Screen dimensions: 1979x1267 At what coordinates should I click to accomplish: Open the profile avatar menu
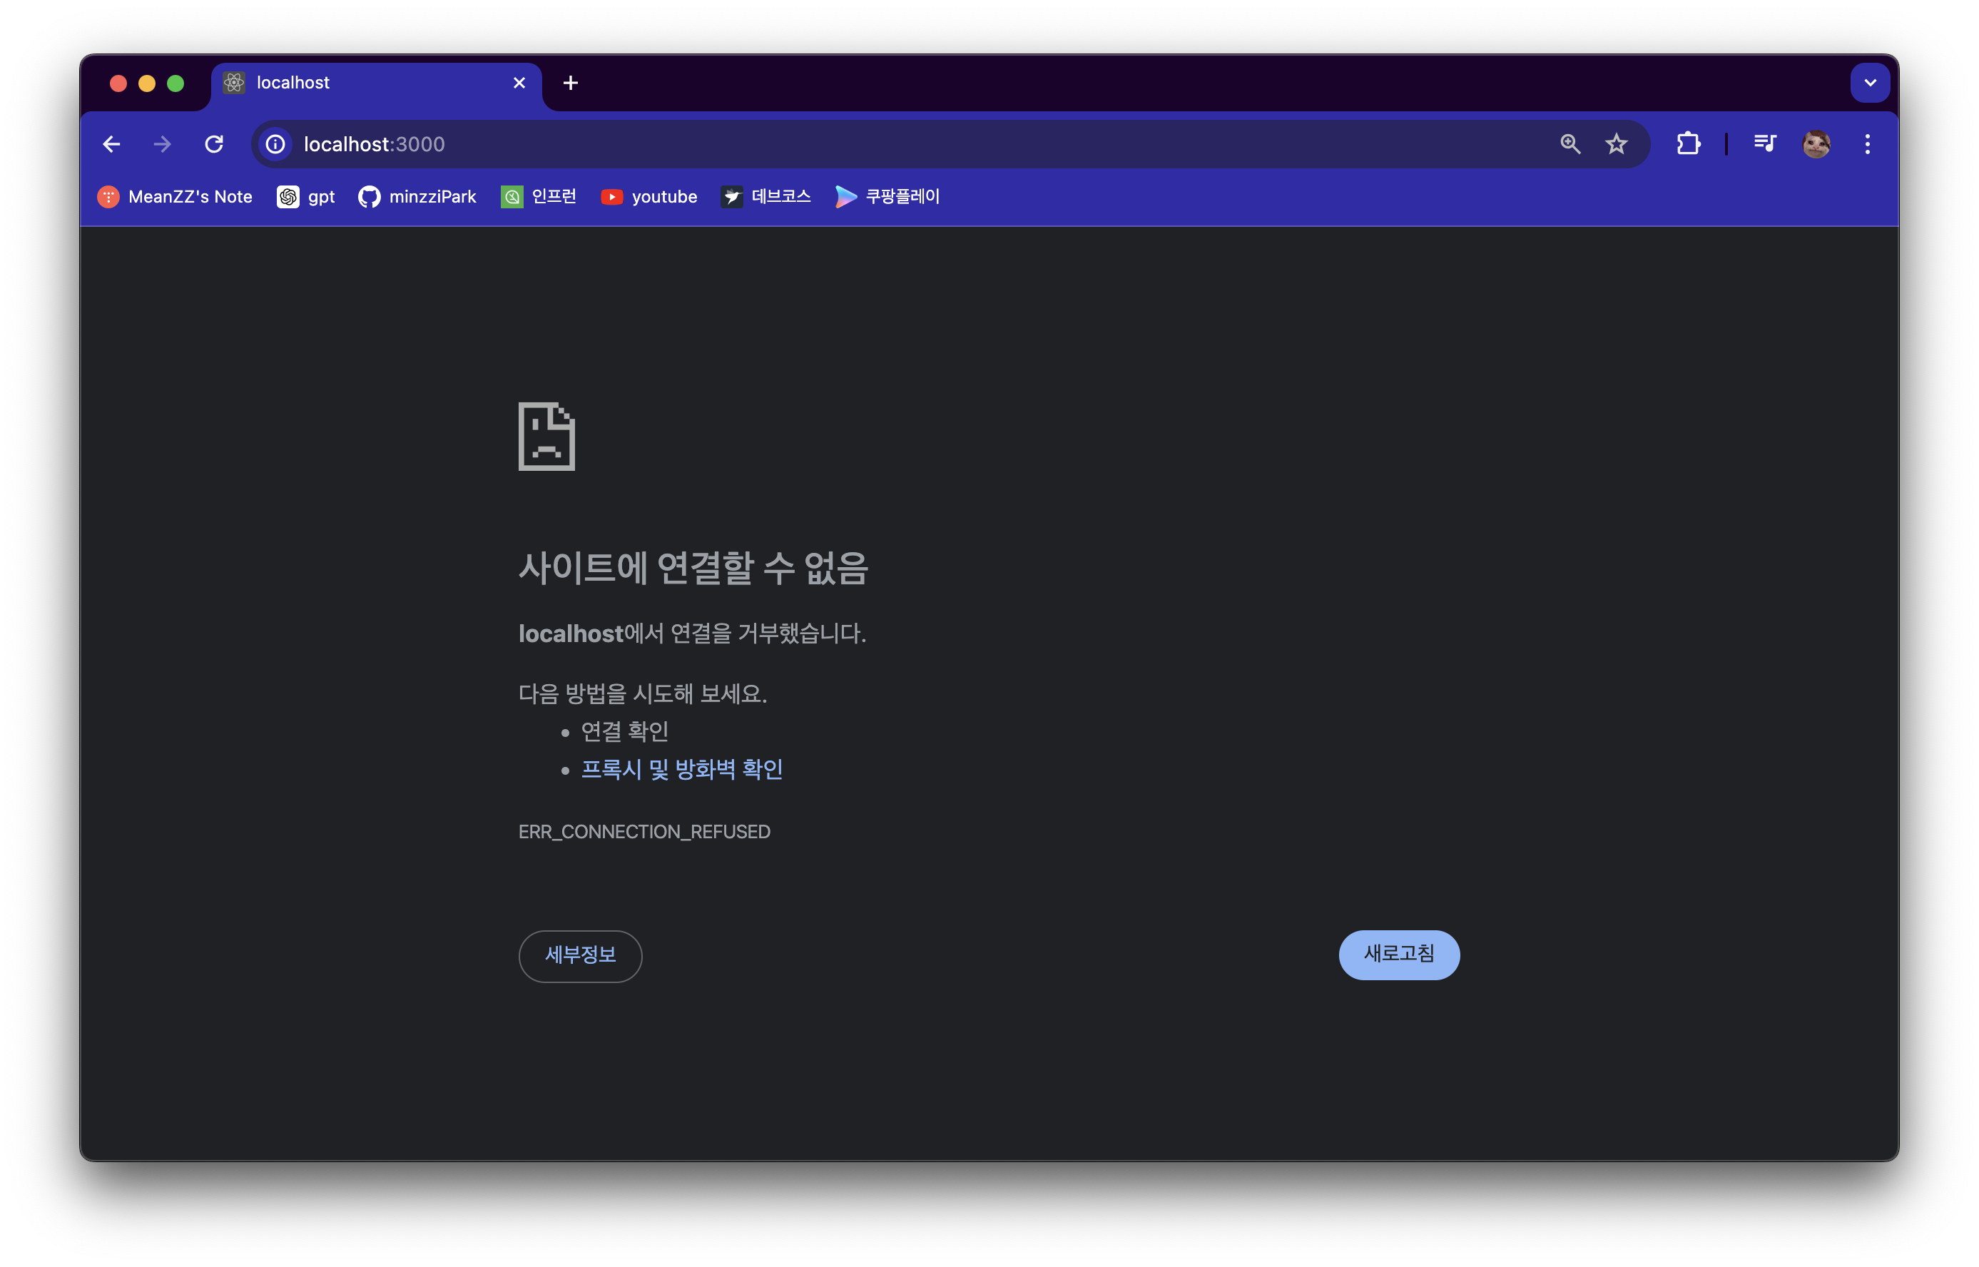pos(1816,145)
